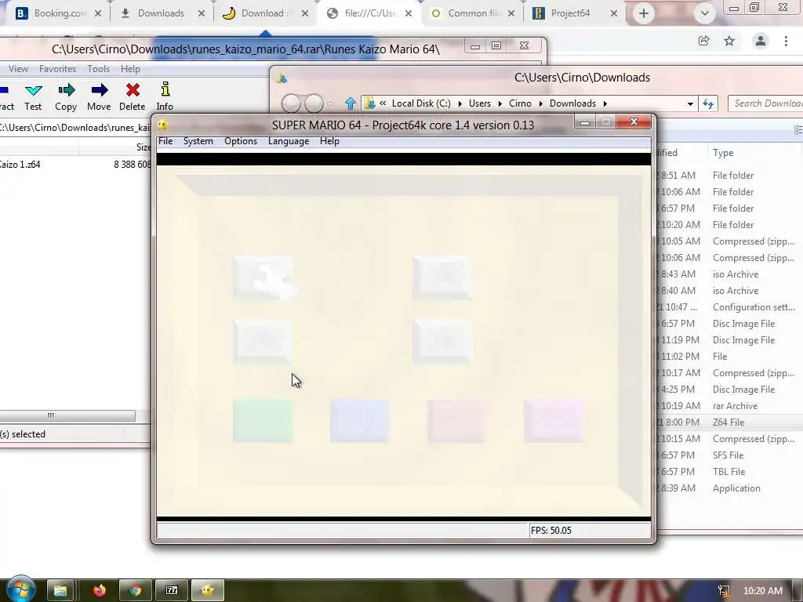This screenshot has height=602, width=803.
Task: Open Chrome from the taskbar
Action: 135,591
